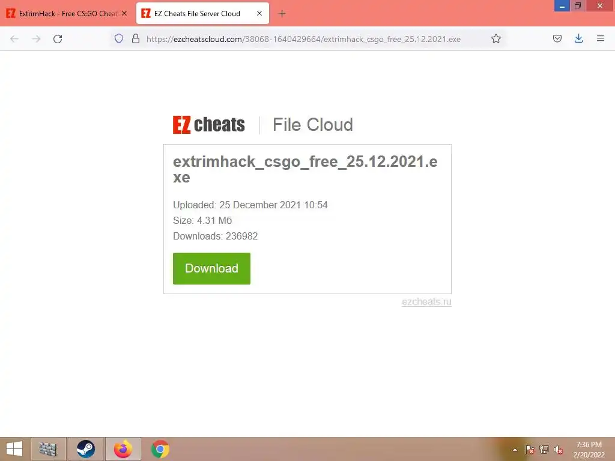
Task: Open Steam from the taskbar
Action: (85, 449)
